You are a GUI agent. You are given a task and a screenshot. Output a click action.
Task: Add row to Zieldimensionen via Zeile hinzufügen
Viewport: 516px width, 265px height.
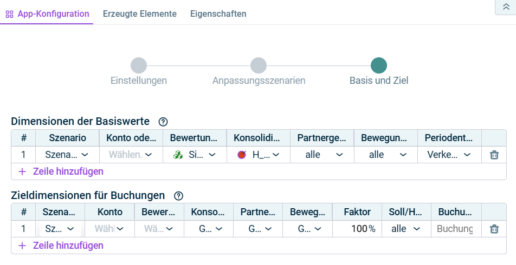[x=61, y=246]
